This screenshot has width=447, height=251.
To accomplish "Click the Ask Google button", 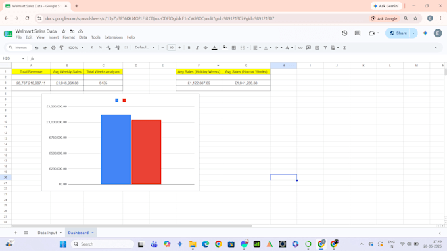I will [x=385, y=18].
